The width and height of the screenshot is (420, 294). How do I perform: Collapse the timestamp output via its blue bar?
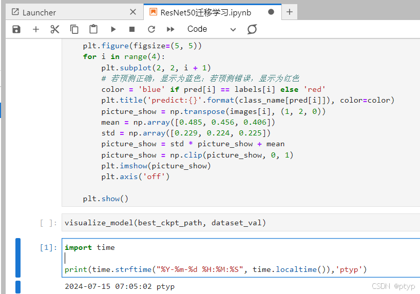pos(18,287)
